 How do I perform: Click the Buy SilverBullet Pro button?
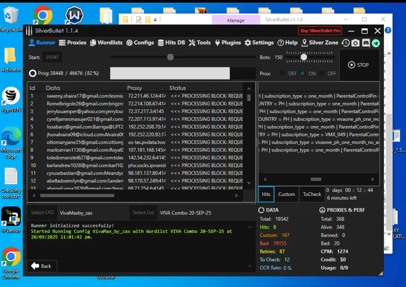(320, 31)
